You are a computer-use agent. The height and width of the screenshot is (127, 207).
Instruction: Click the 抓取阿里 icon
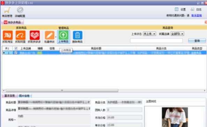click(21, 35)
